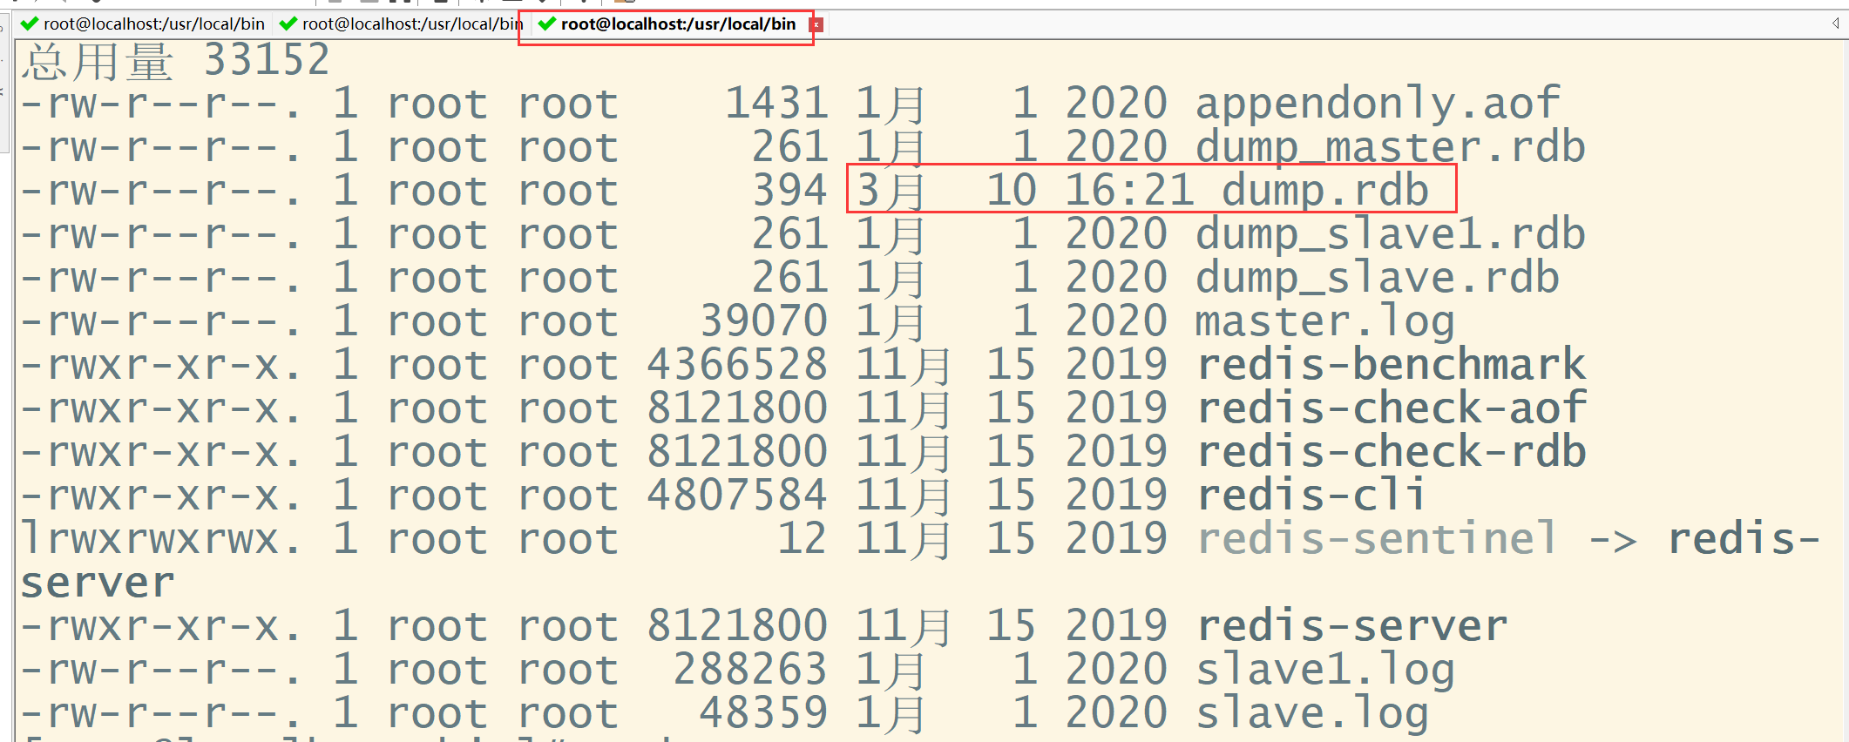Click the size 12 of the redis-sentinel link

point(803,539)
